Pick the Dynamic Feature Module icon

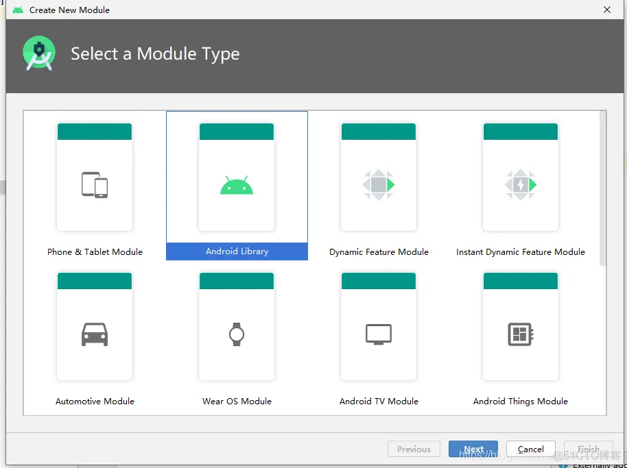379,185
